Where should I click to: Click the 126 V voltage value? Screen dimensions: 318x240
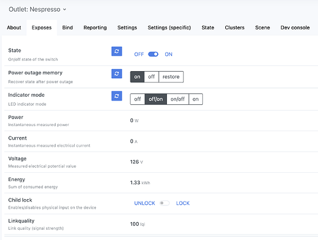click(136, 162)
